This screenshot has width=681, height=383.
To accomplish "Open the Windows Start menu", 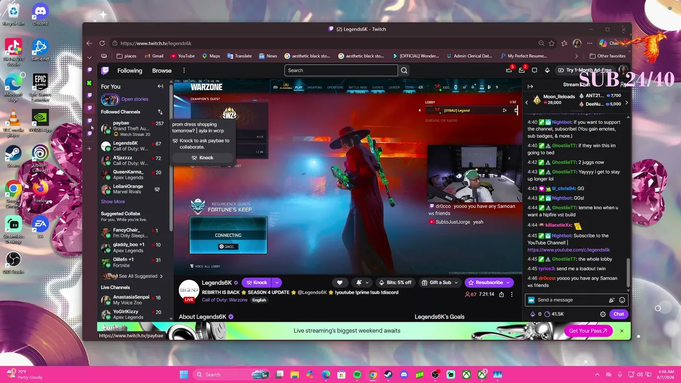I will click(184, 374).
